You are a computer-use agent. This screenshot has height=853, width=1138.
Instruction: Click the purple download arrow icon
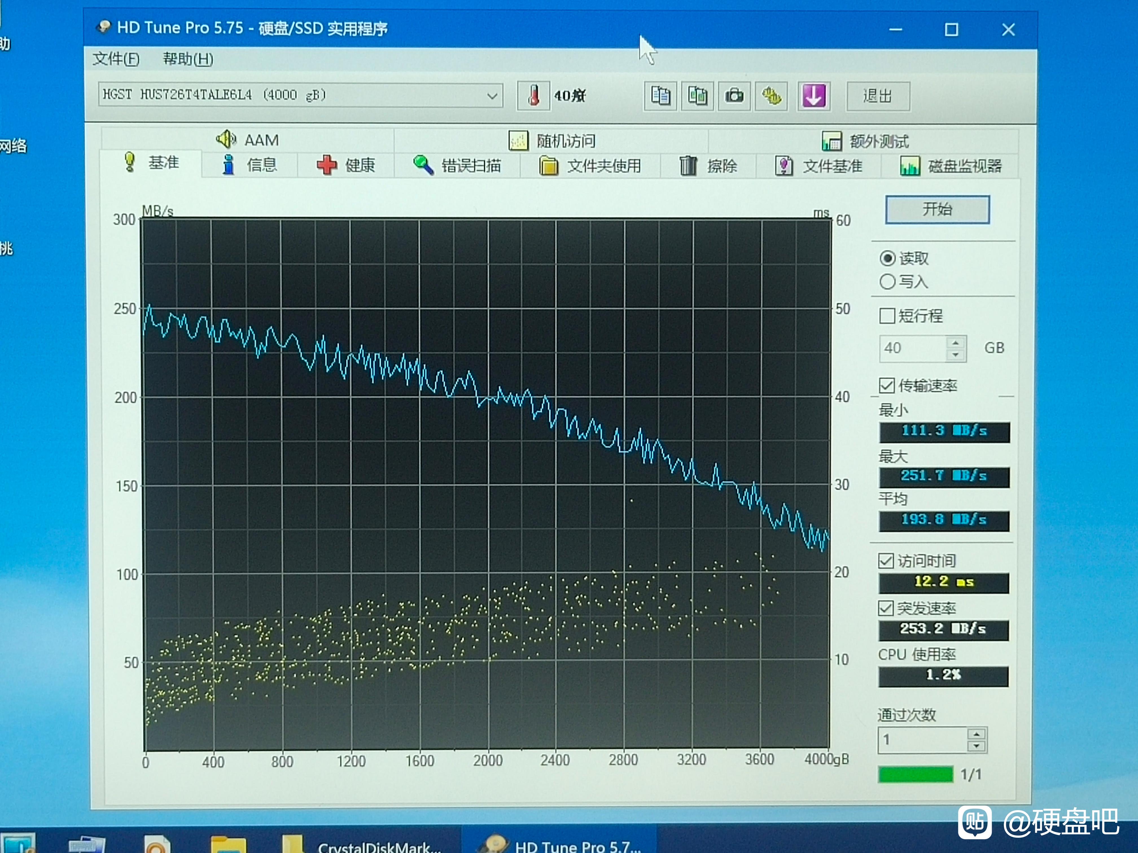[814, 96]
